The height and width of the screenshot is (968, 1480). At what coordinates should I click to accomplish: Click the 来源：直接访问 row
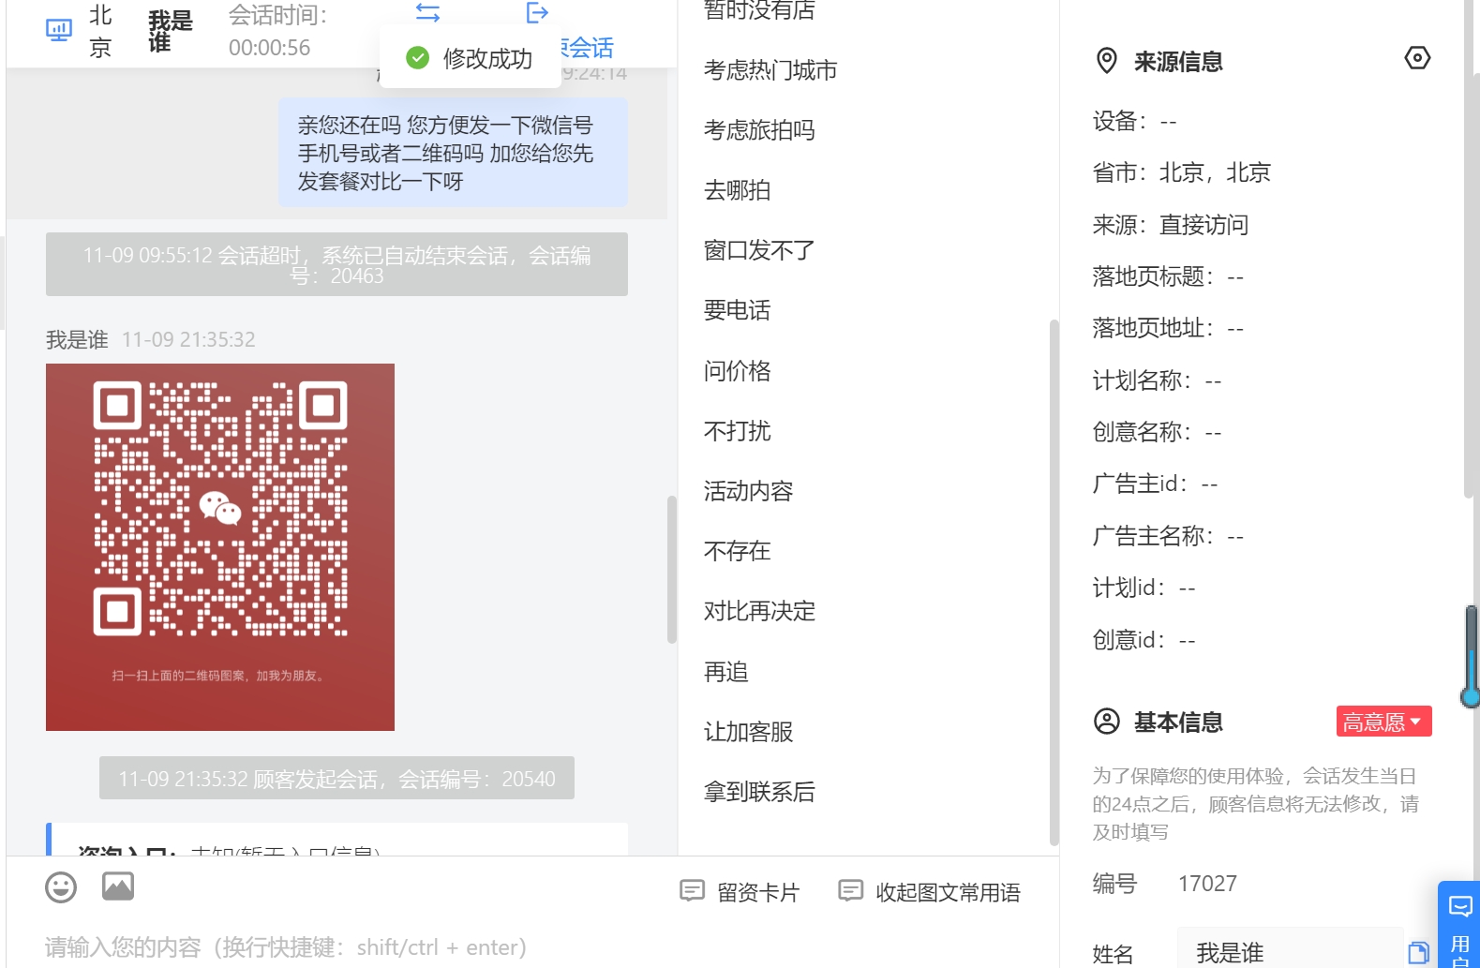click(1170, 225)
